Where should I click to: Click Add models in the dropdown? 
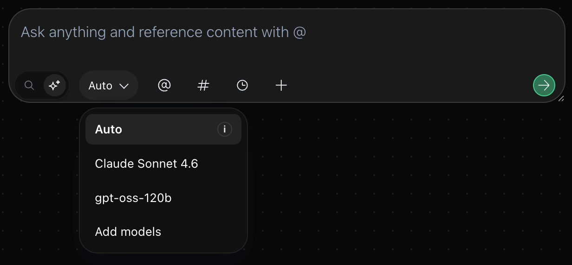click(x=128, y=232)
